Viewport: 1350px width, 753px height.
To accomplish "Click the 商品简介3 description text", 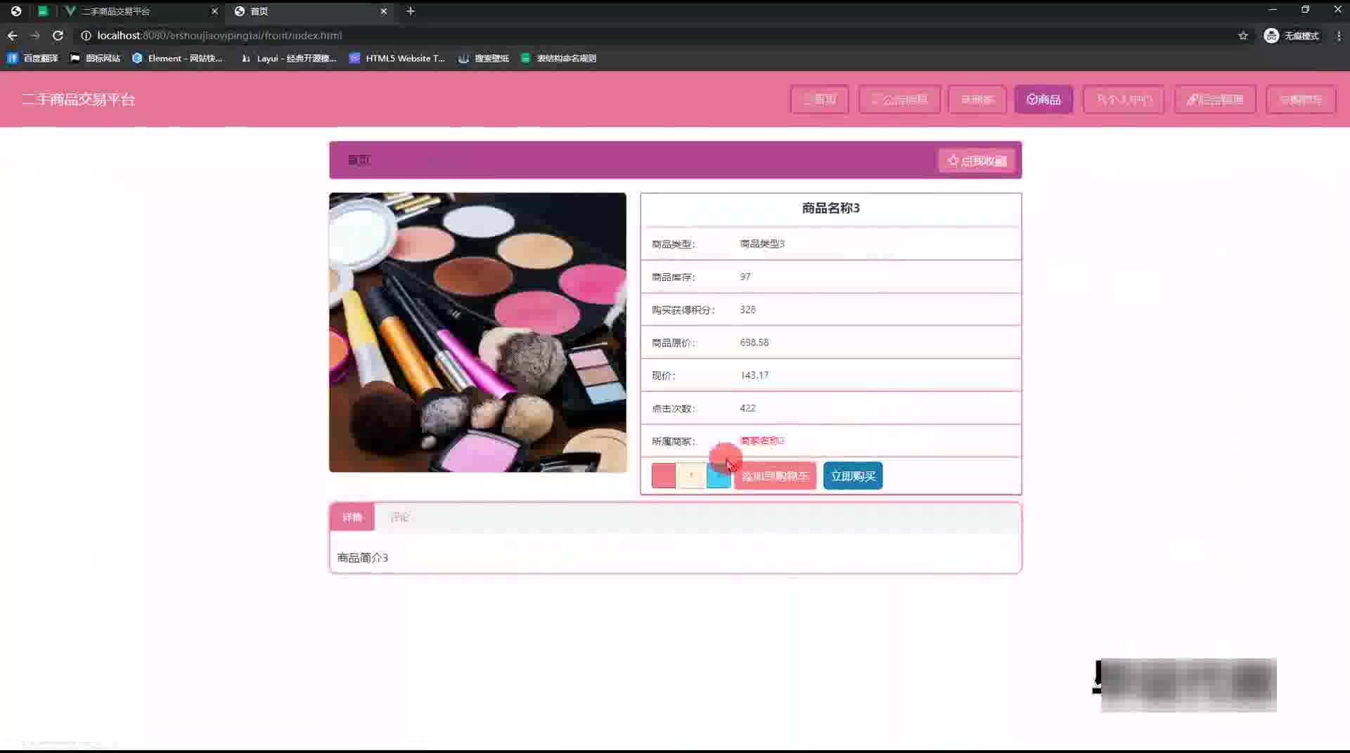I will click(363, 558).
